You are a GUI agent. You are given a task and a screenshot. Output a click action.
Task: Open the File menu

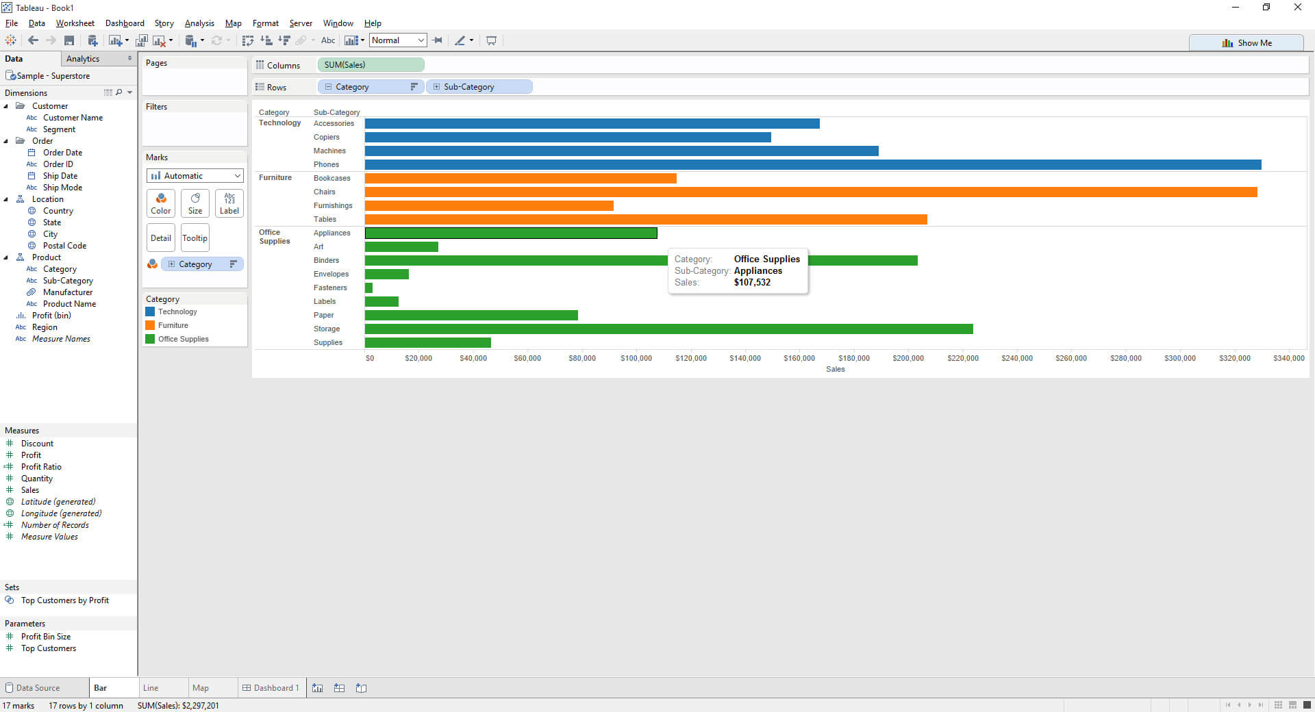point(12,23)
